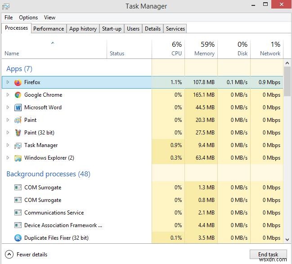Click the End task button
The width and height of the screenshot is (292, 264).
(268, 254)
